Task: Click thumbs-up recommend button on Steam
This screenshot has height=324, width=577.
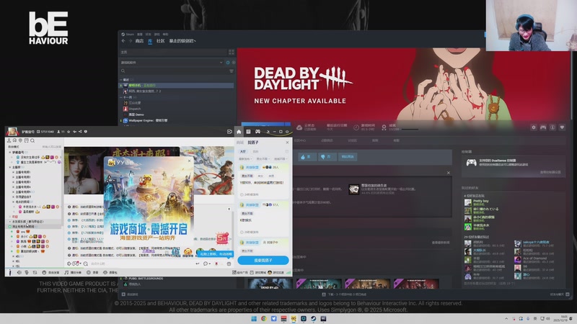Action: 307,157
